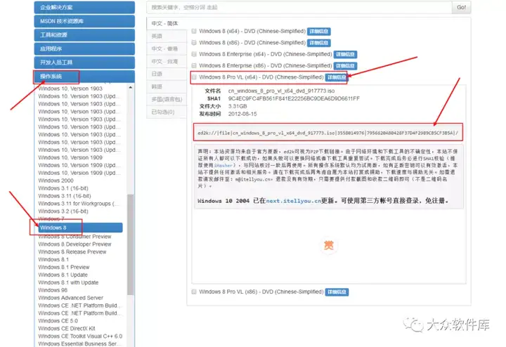
Task: Follow the next.itellyou.cn link
Action: [x=294, y=201]
